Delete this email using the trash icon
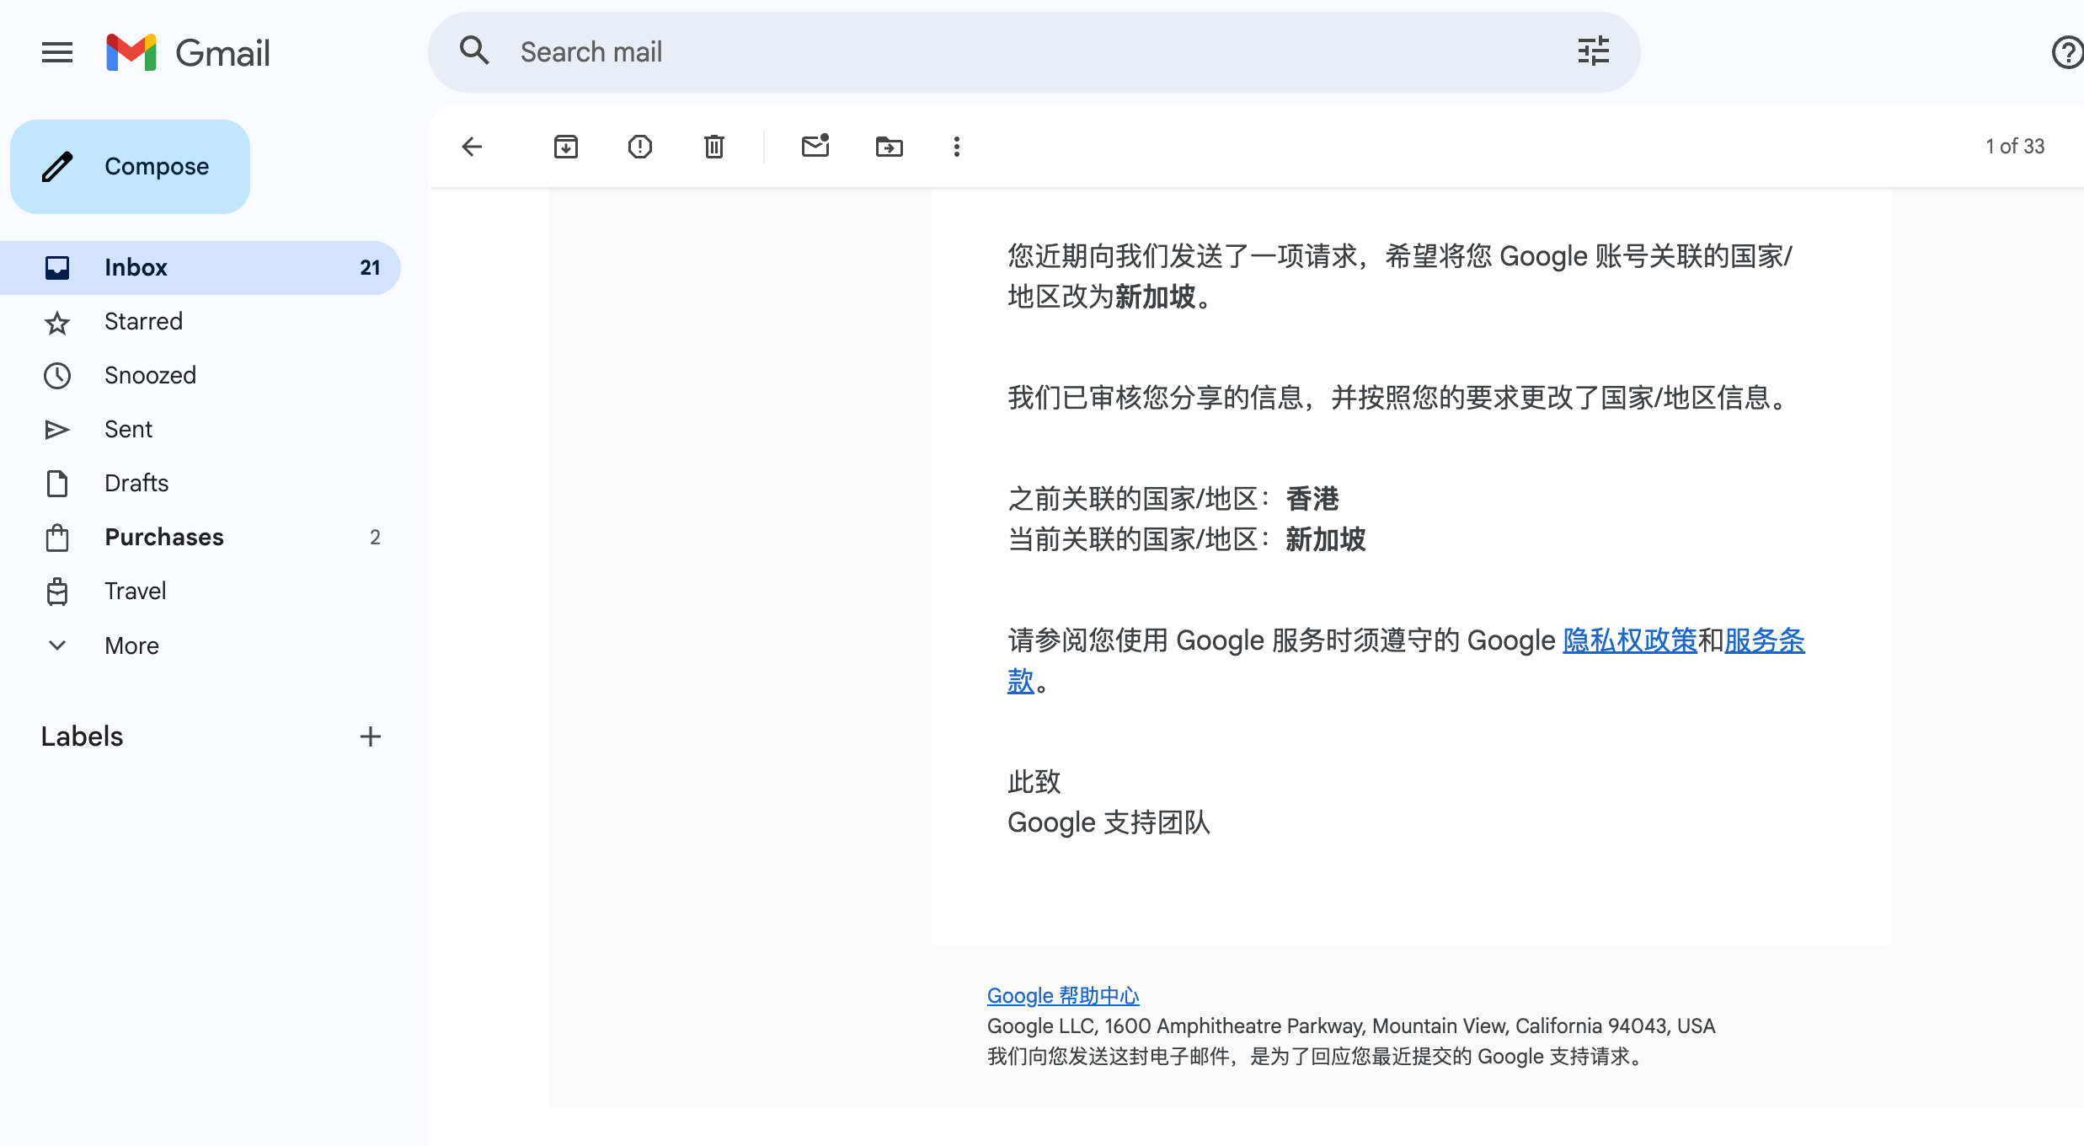The height and width of the screenshot is (1146, 2084). (x=714, y=147)
